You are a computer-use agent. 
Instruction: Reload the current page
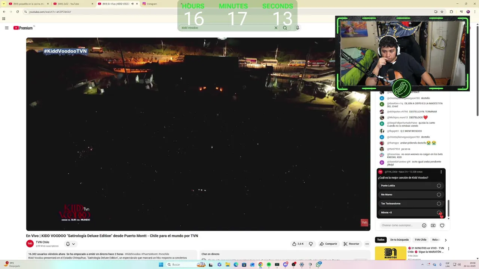click(x=17, y=12)
